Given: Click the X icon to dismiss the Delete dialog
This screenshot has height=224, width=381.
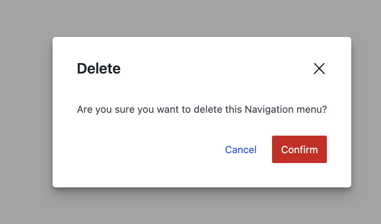Looking at the screenshot, I should [x=319, y=69].
